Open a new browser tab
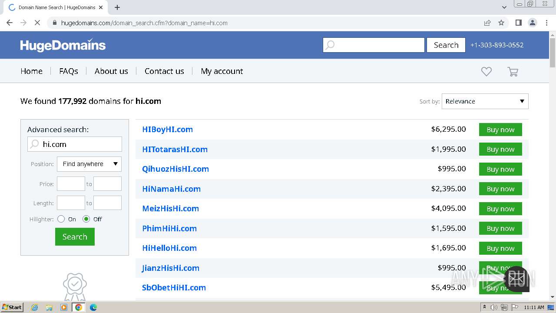 [117, 7]
